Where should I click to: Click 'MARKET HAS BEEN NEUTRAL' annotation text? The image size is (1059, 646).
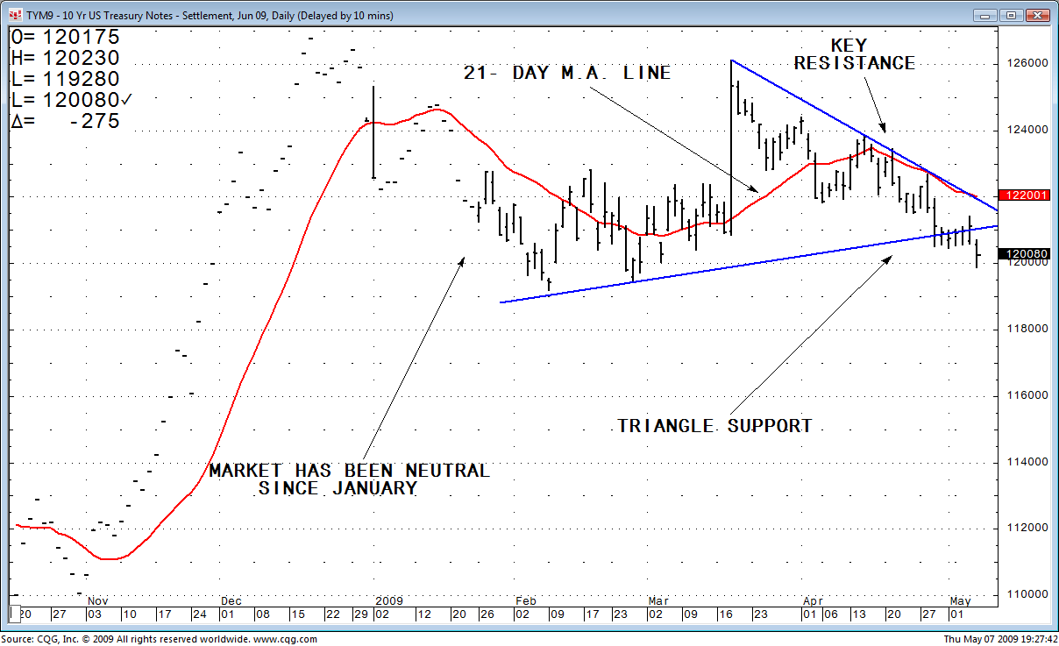pos(349,471)
